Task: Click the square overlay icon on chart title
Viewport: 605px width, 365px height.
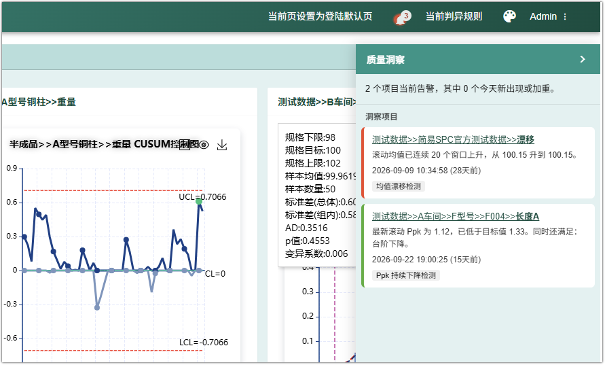Action: click(185, 145)
